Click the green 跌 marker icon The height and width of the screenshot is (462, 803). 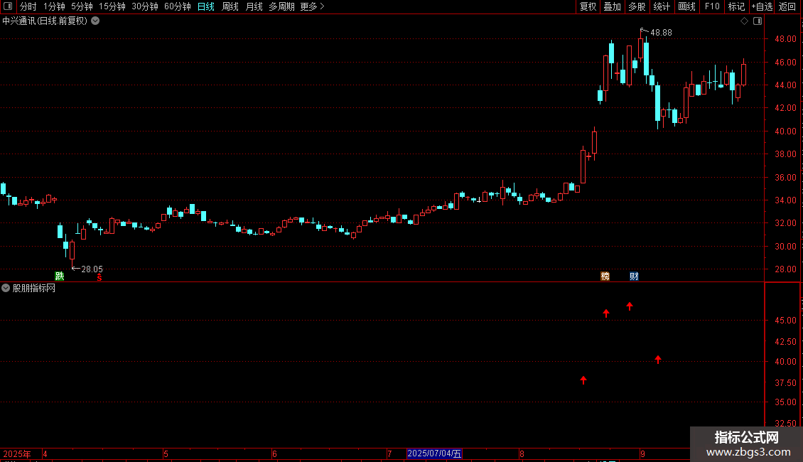point(60,276)
